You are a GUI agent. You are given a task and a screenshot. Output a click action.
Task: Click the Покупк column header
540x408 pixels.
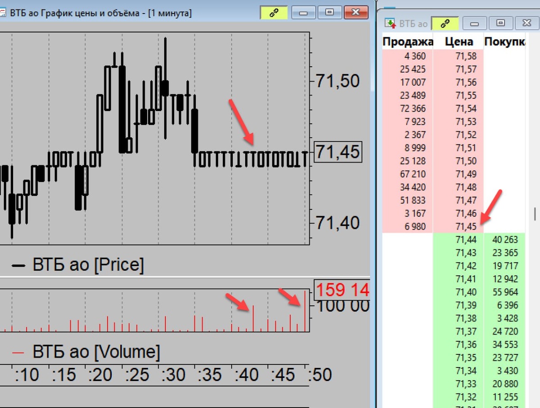click(504, 42)
